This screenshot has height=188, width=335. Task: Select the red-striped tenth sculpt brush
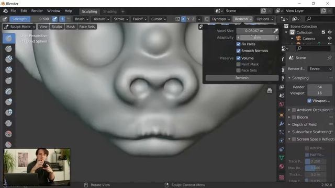tap(8, 134)
